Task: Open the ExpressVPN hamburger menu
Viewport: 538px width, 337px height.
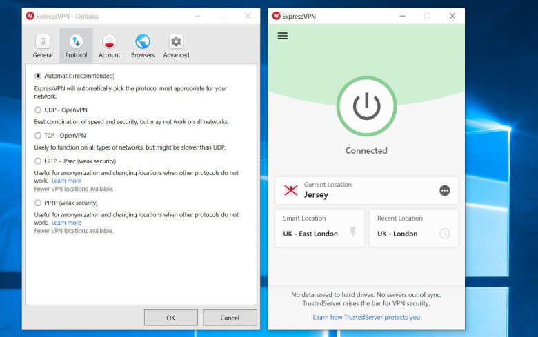Action: click(x=282, y=36)
